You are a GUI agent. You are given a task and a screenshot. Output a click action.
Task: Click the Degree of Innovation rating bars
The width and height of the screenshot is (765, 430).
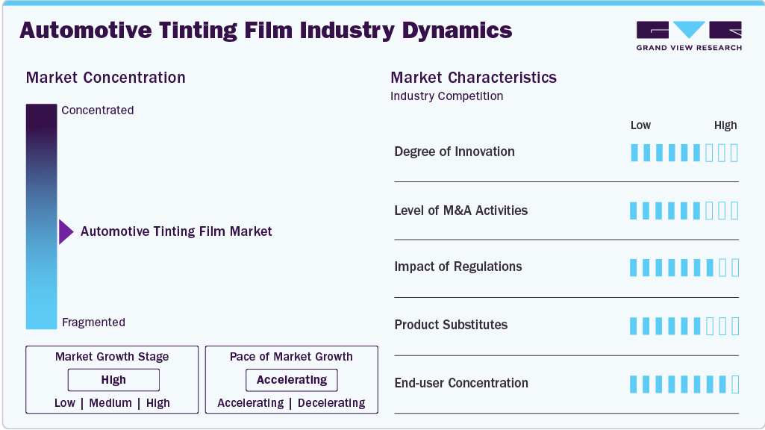684,152
